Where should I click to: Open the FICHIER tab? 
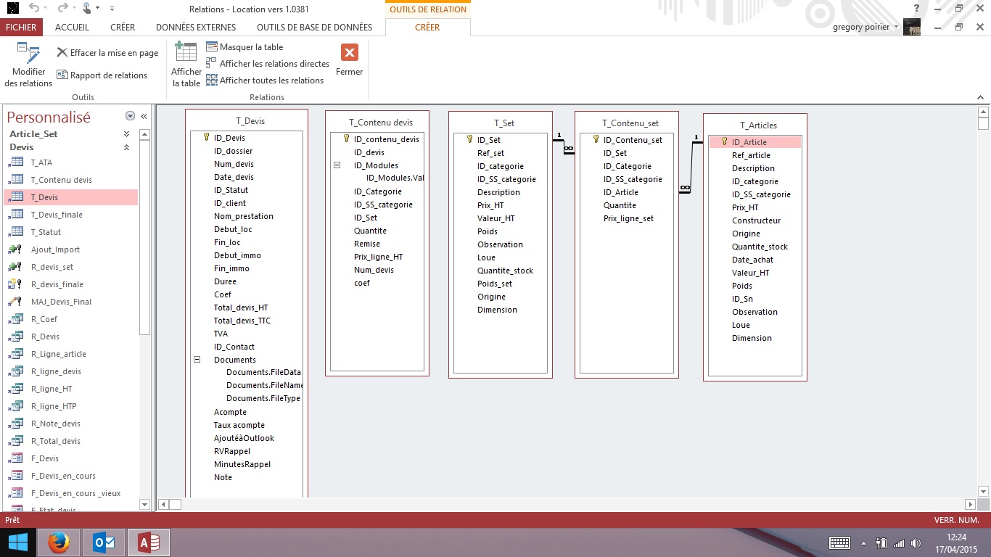pos(22,28)
